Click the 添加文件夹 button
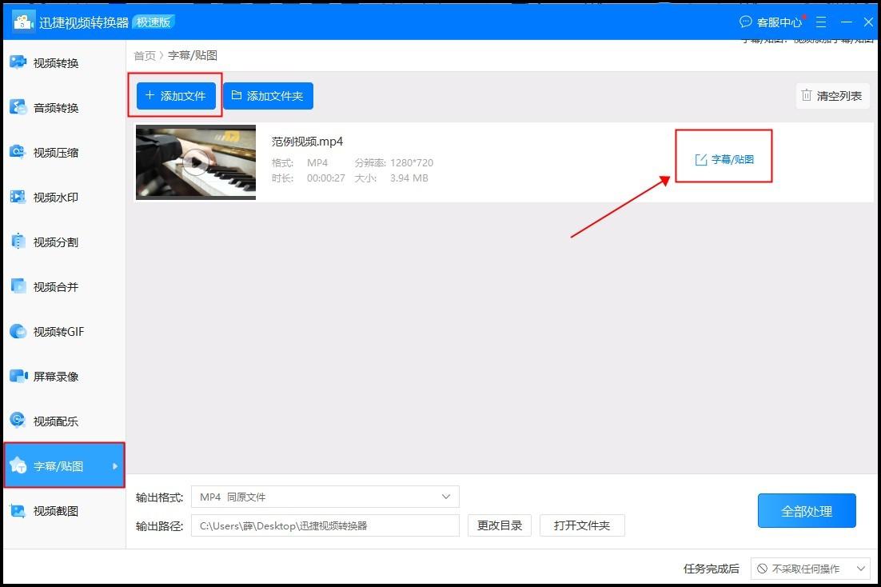 pyautogui.click(x=268, y=96)
